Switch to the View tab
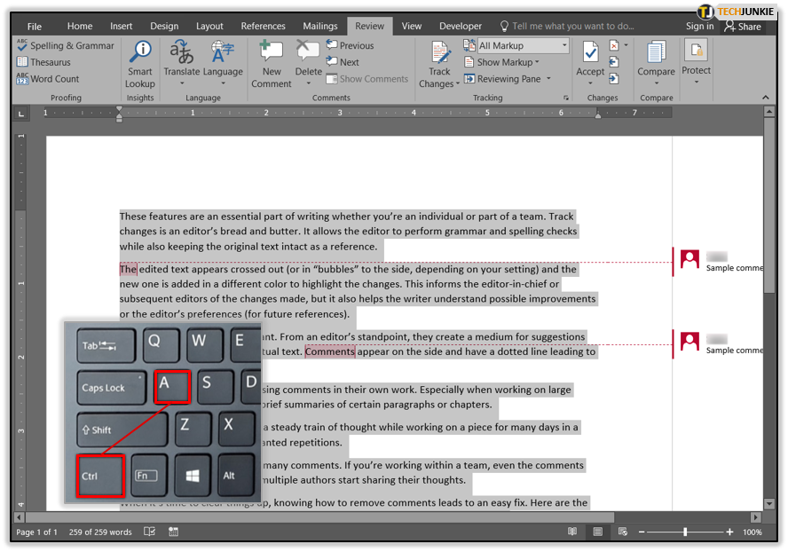This screenshot has height=552, width=788. tap(412, 26)
